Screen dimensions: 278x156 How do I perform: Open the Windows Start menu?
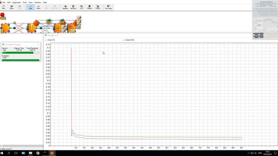tap(2, 153)
